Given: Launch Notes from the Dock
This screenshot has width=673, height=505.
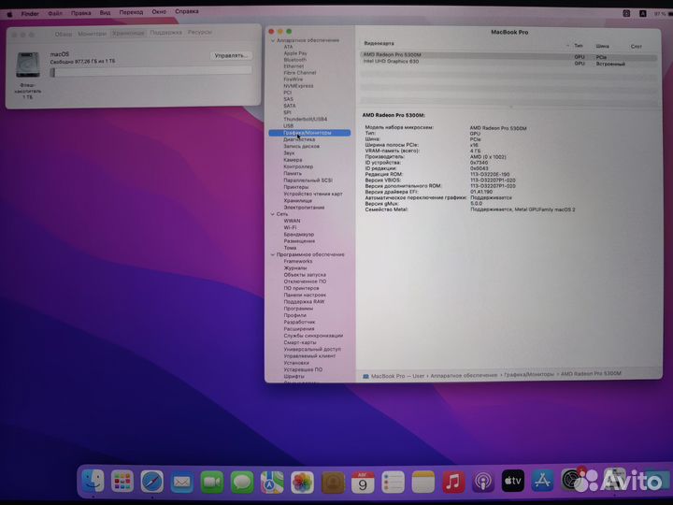Looking at the screenshot, I should [x=423, y=483].
